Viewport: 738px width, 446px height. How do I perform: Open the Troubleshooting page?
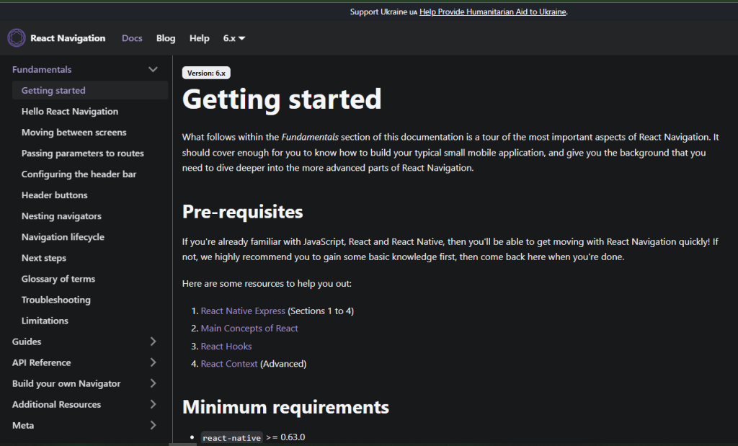[55, 300]
